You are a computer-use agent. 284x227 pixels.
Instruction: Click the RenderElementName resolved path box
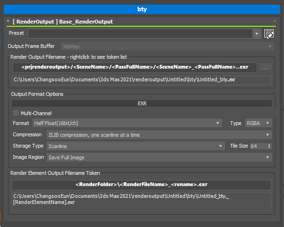click(142, 198)
